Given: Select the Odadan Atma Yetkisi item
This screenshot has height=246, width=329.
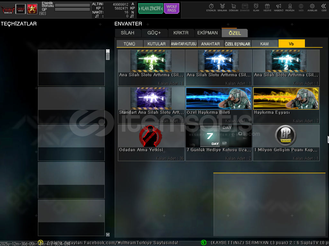Looking at the screenshot, I should click(151, 143).
